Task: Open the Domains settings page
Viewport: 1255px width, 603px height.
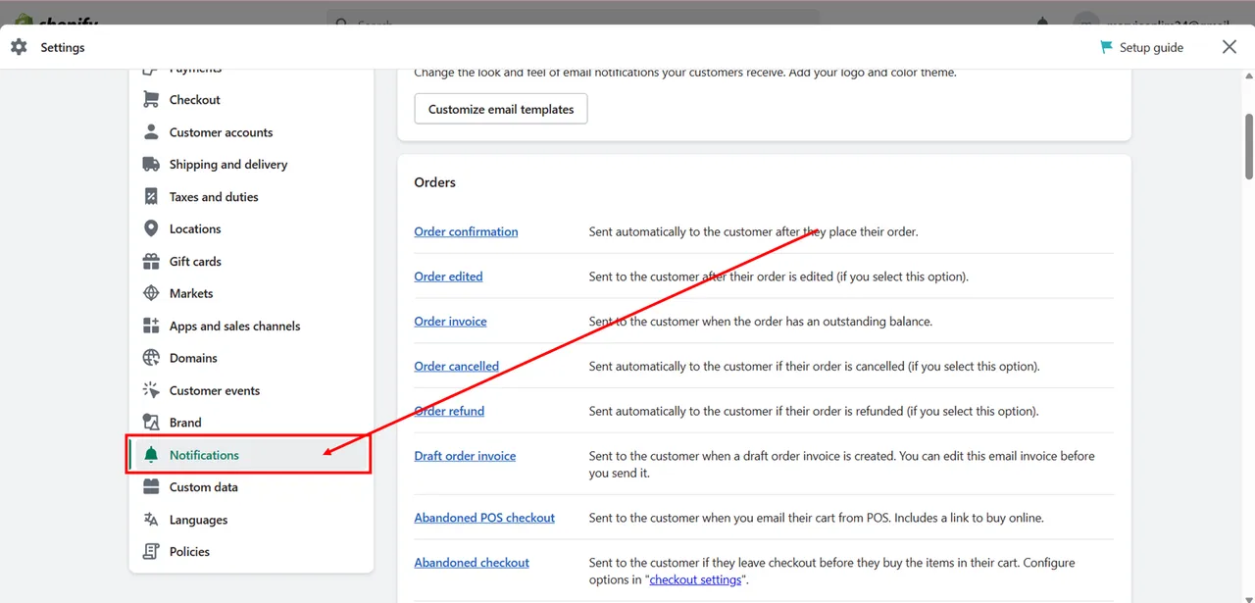Action: (193, 359)
